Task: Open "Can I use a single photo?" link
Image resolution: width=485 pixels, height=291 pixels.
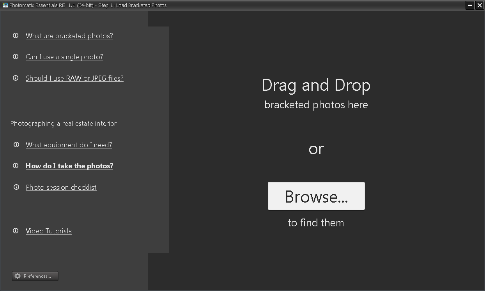Action: pos(64,57)
